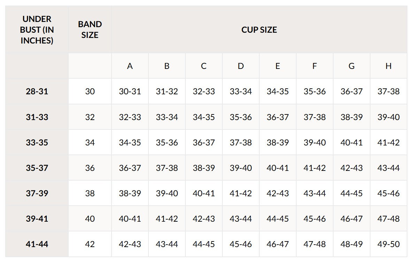Click the UNDER BUST (IN INCHES) header
Screen dimensions: 413x261
(37, 30)
